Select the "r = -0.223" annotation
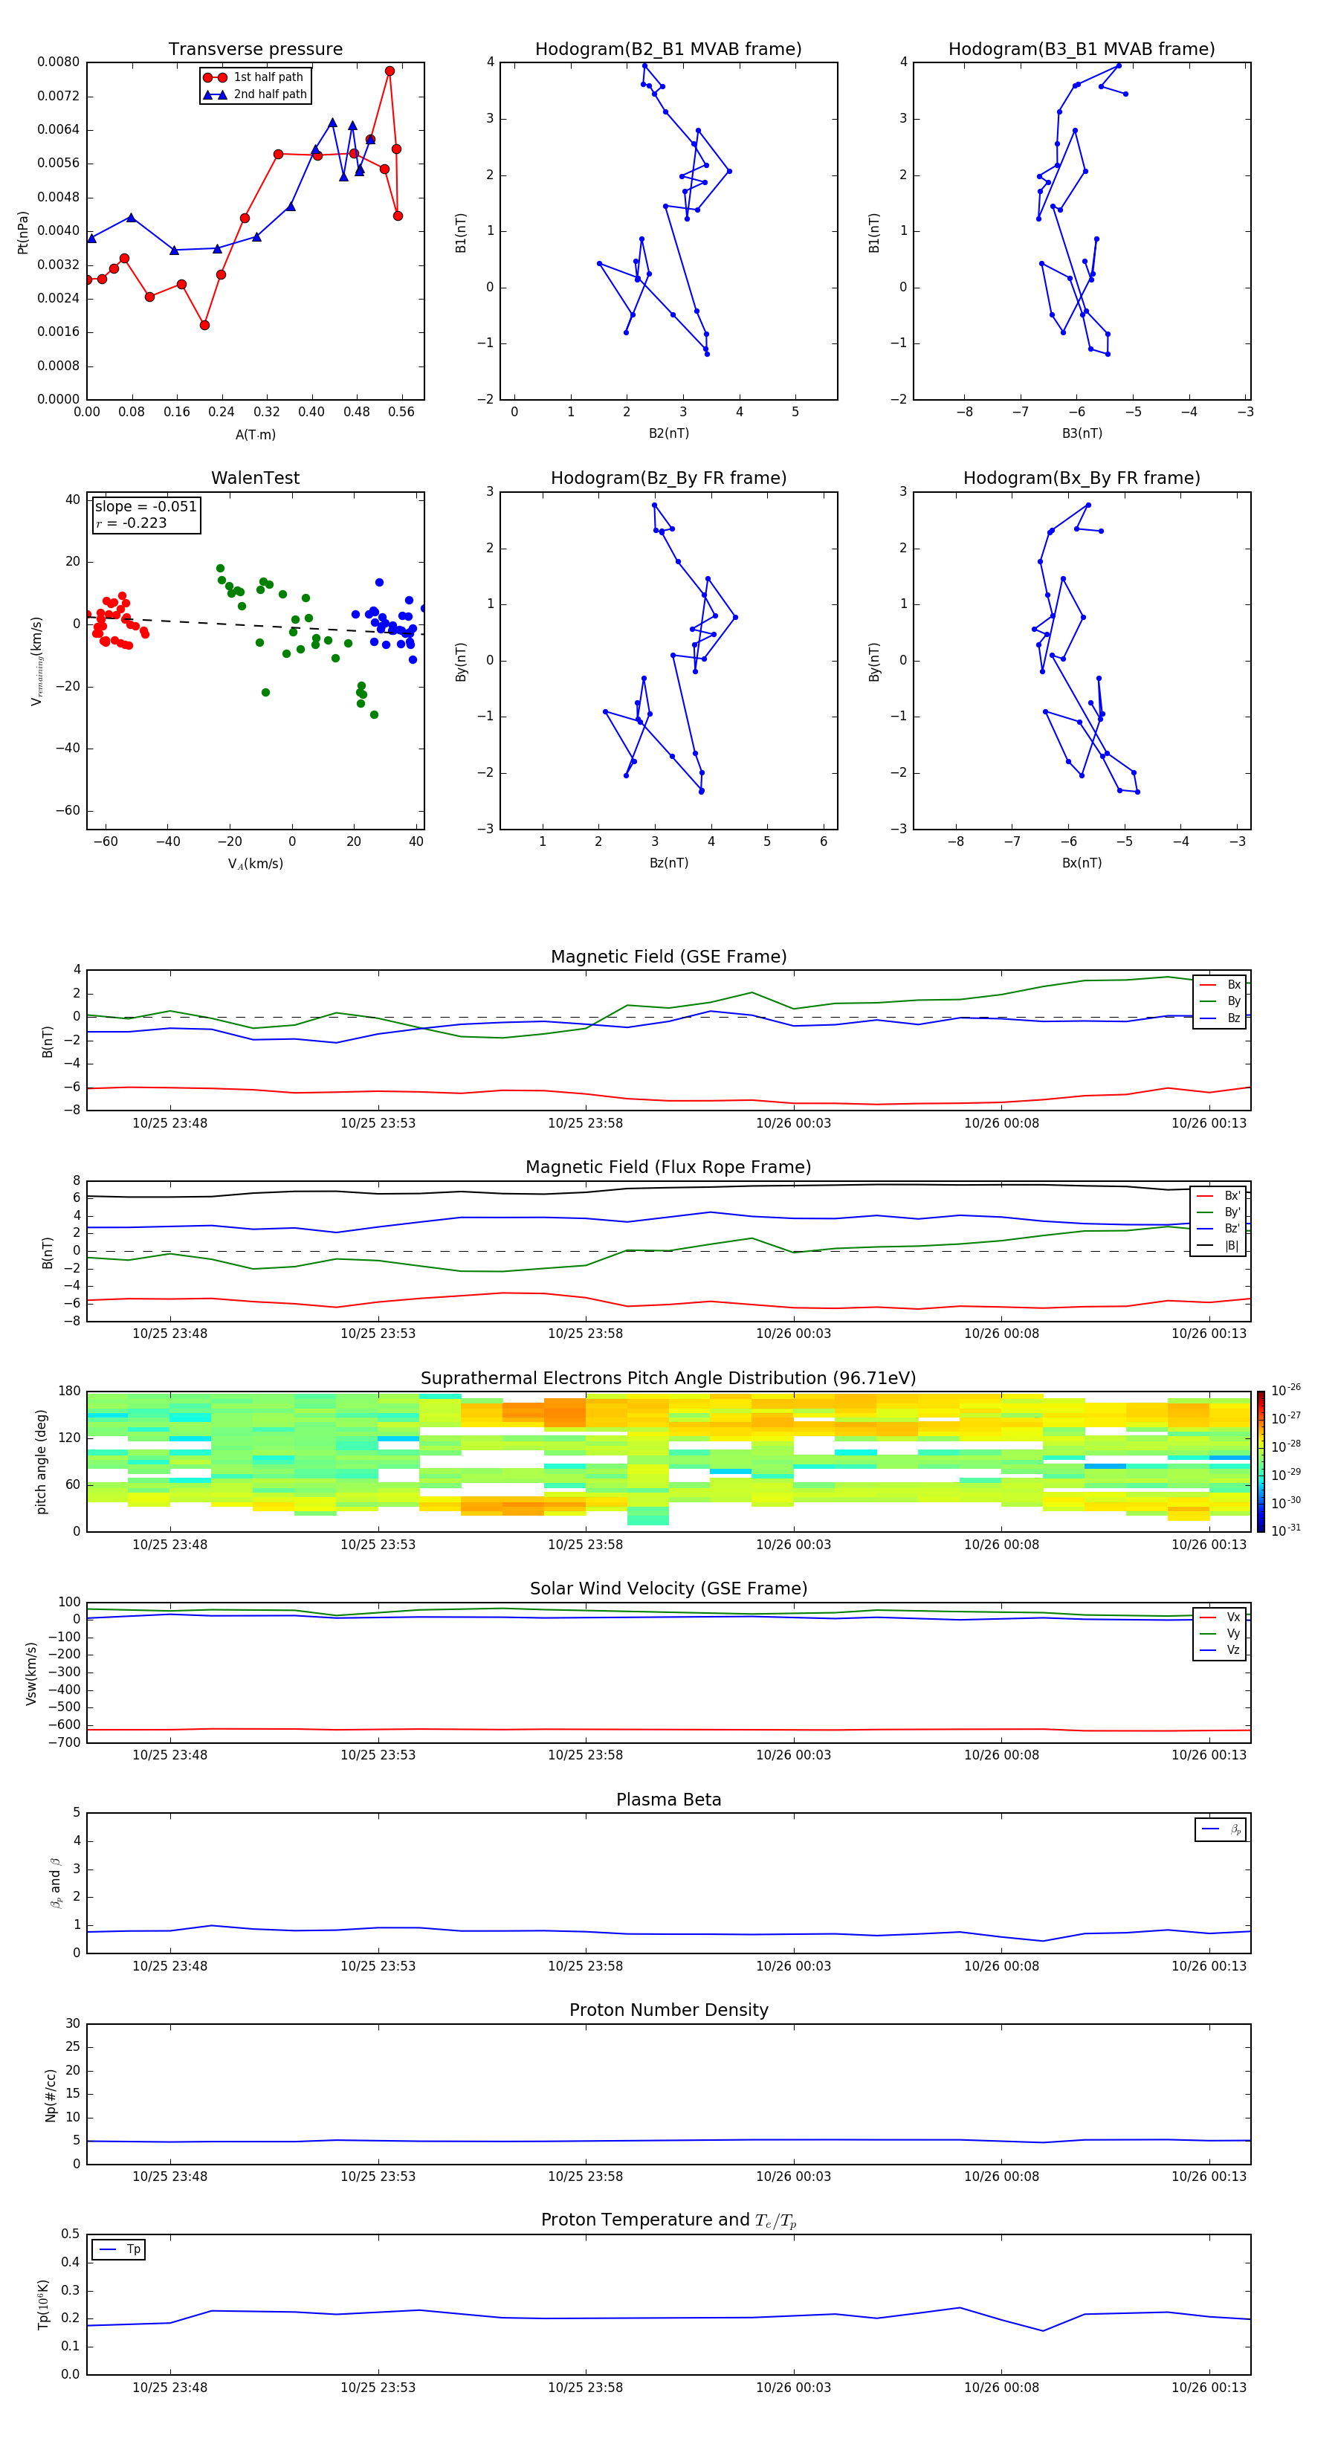This screenshot has width=1338, height=2453. click(x=132, y=523)
